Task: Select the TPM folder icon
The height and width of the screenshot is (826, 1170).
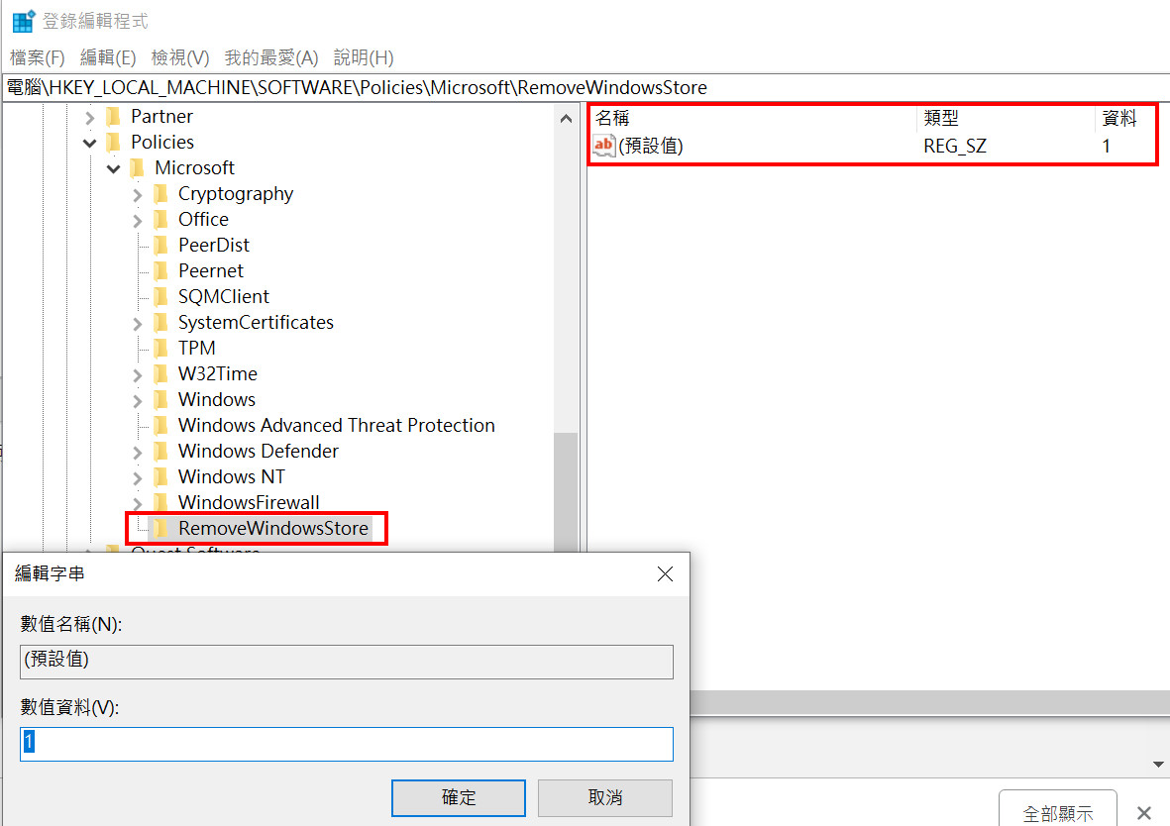Action: pos(161,348)
